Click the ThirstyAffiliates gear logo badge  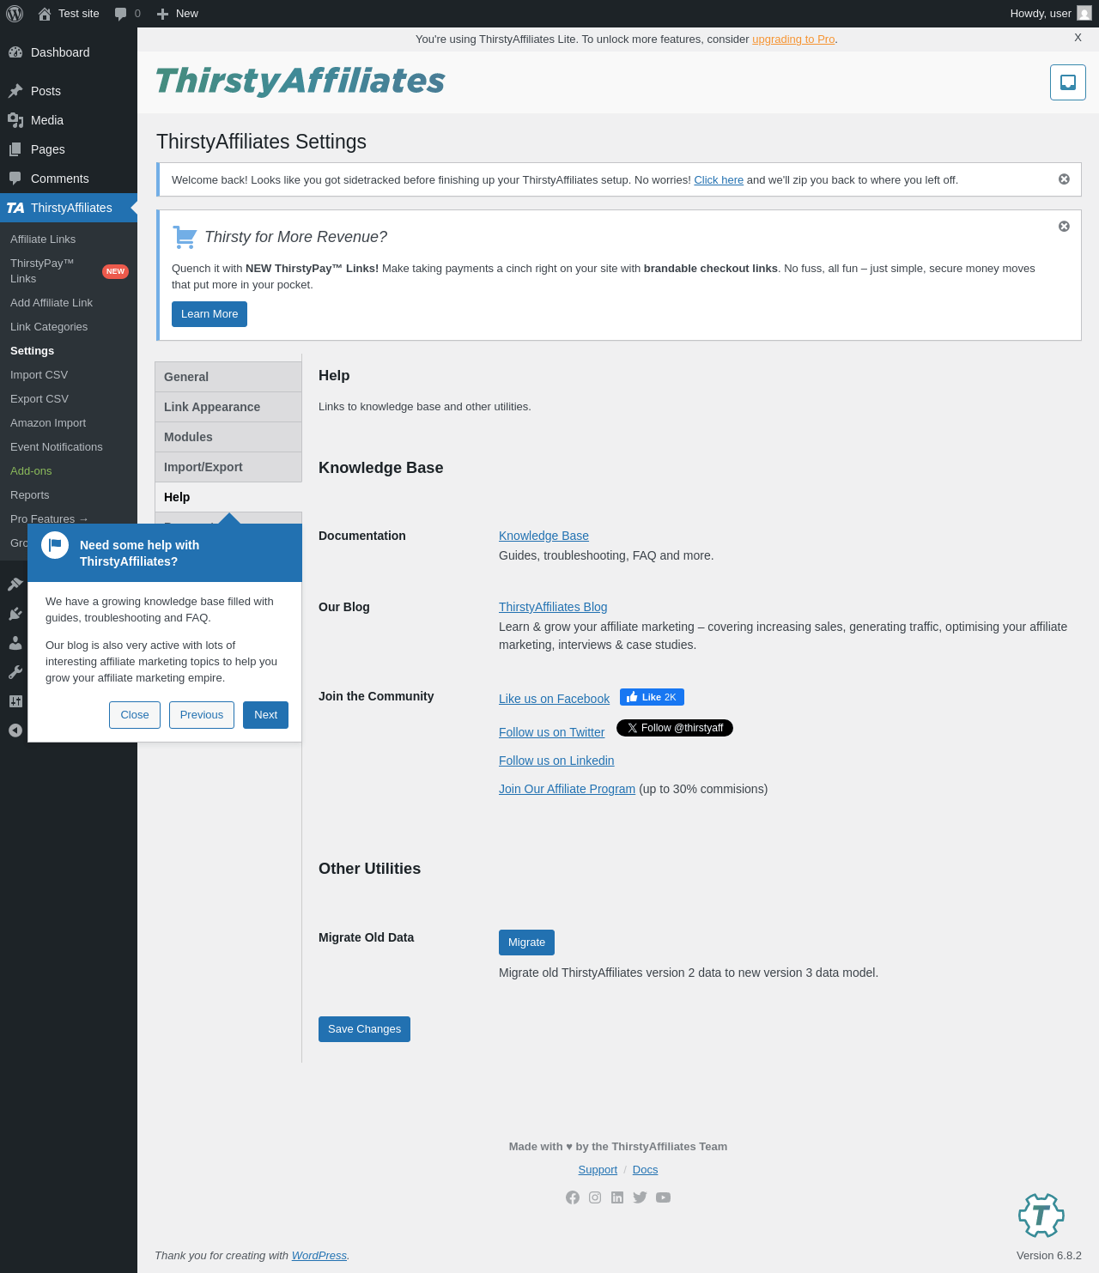tap(1041, 1215)
